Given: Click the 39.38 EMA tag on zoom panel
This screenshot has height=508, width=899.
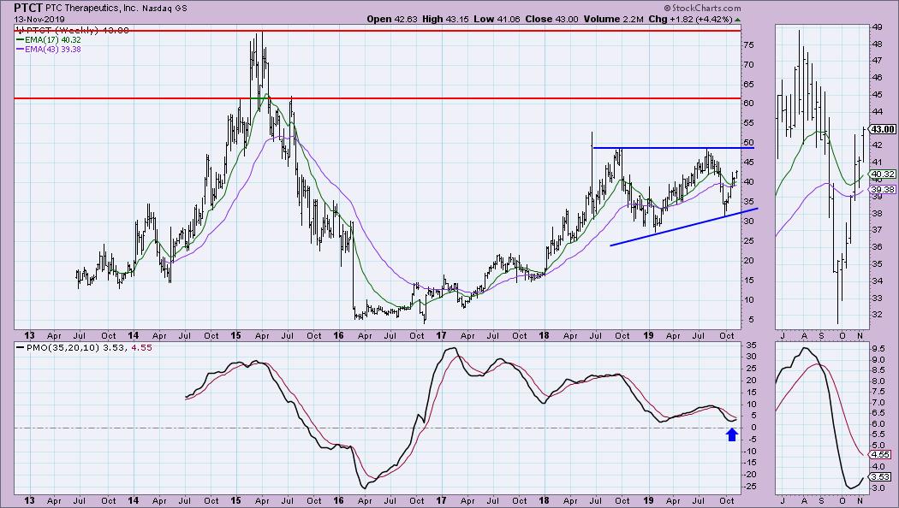Looking at the screenshot, I should pyautogui.click(x=883, y=190).
